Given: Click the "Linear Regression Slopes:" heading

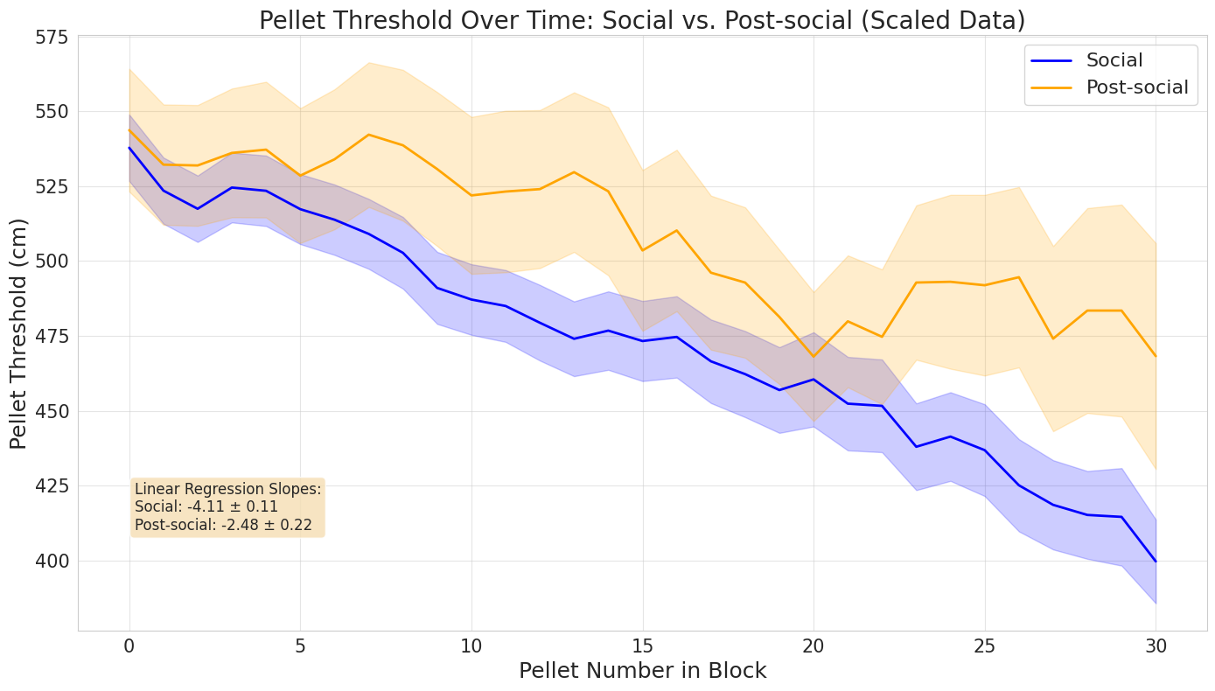Looking at the screenshot, I should (x=227, y=489).
